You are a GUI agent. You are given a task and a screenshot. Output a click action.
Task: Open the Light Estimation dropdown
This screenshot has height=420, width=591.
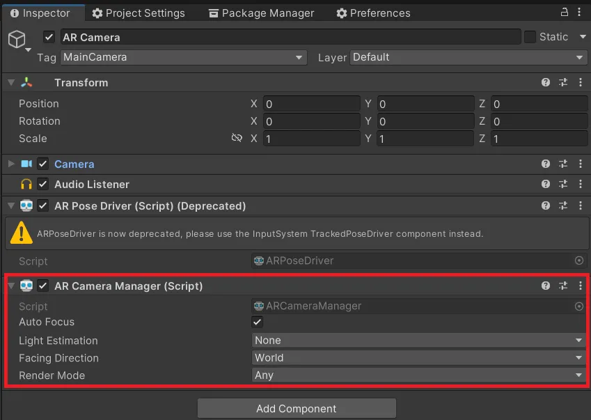coord(418,341)
